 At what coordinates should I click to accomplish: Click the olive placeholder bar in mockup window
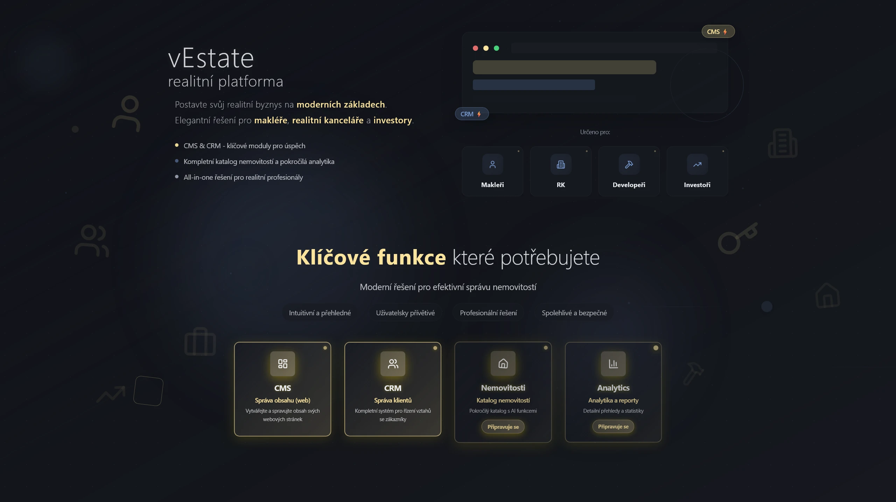(564, 67)
